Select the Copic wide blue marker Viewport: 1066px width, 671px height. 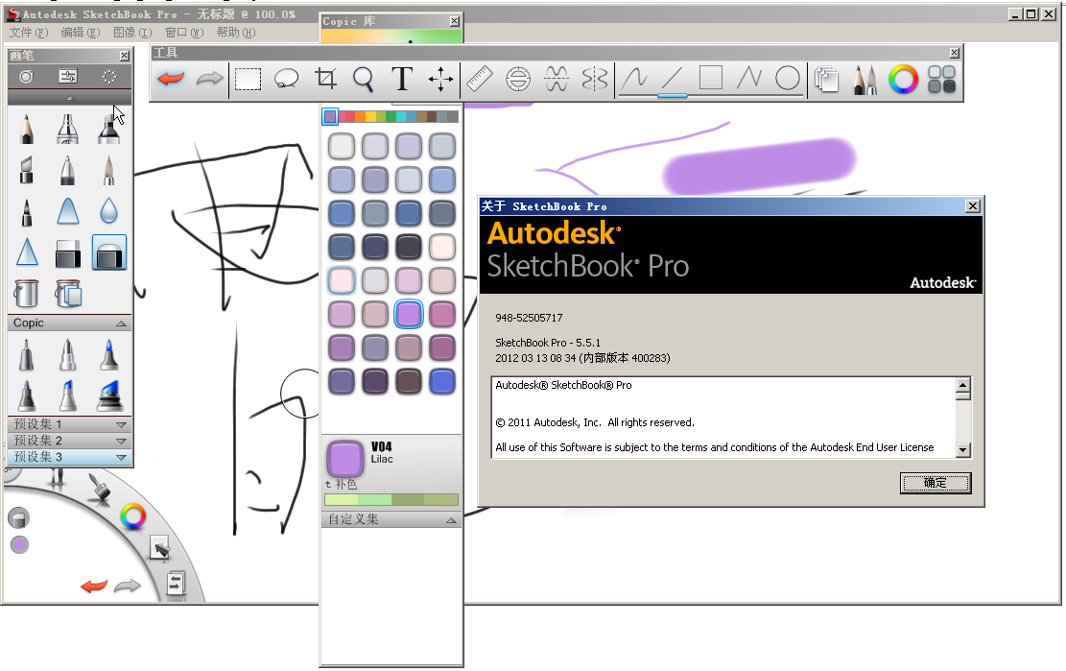109,395
